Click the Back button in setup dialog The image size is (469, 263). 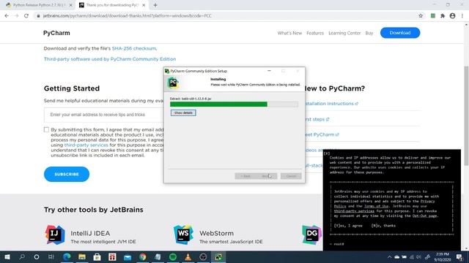point(245,176)
